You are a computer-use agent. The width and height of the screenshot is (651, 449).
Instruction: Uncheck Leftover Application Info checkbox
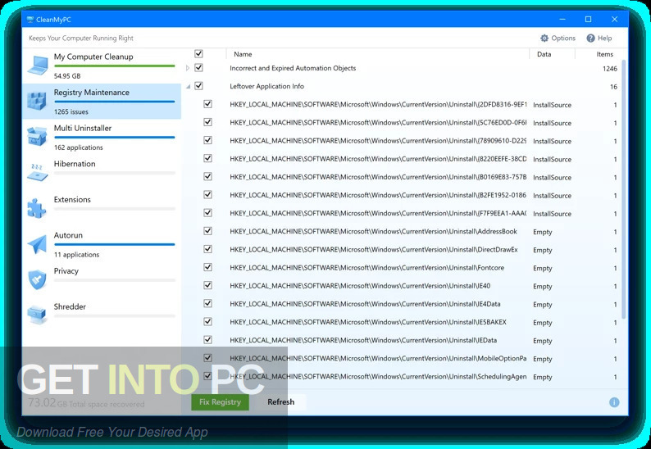tap(198, 86)
